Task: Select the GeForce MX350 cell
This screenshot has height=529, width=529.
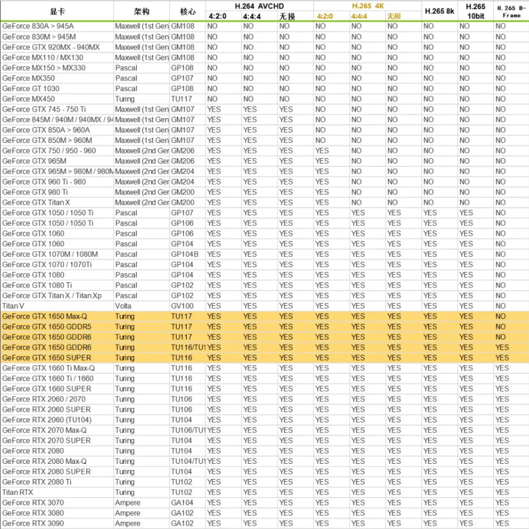Action: click(28, 78)
